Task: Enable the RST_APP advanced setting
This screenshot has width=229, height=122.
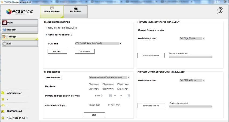Action: [x=109, y=105]
